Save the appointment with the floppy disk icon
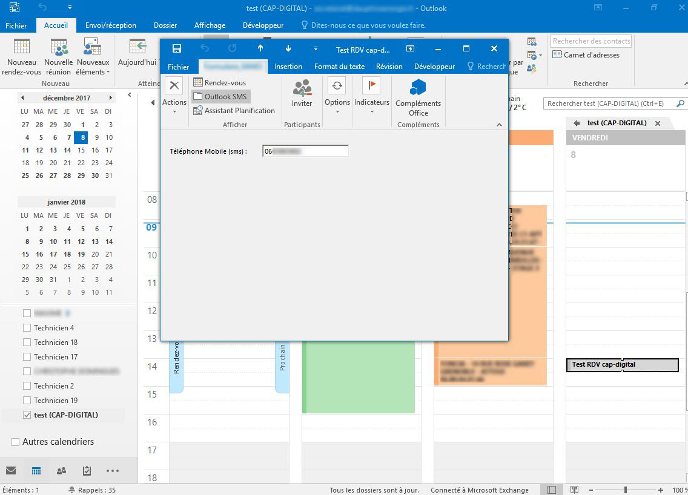The height and width of the screenshot is (495, 688). click(177, 48)
